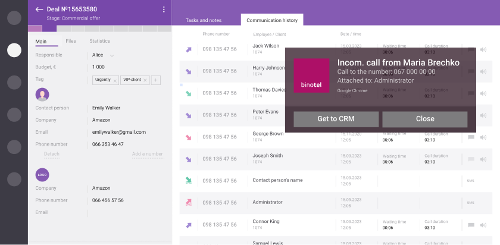Close the incoming call notification
Viewport: 500px width, 245px height.
pos(425,119)
